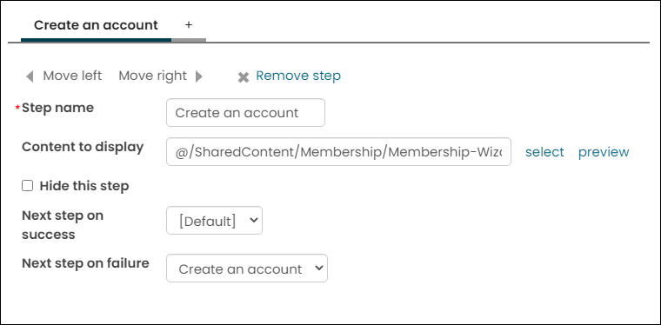
Task: Add a new step with the plus tab
Action: (189, 25)
